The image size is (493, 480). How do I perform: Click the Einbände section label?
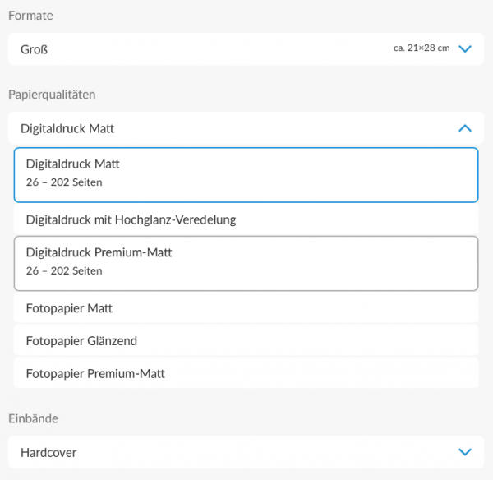[x=34, y=418]
